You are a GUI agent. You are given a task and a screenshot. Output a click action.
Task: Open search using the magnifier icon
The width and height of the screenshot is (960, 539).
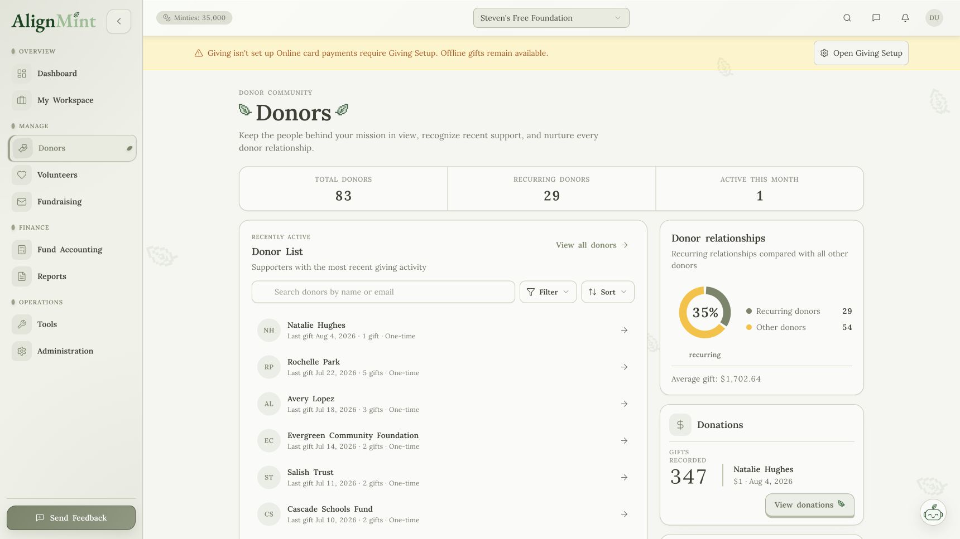(x=847, y=18)
